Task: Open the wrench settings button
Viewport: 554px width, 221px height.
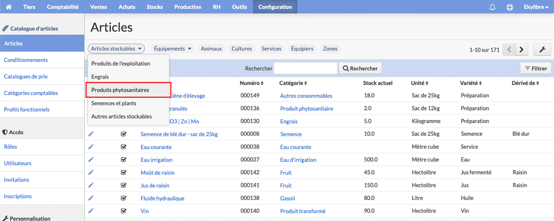Action: (542, 50)
